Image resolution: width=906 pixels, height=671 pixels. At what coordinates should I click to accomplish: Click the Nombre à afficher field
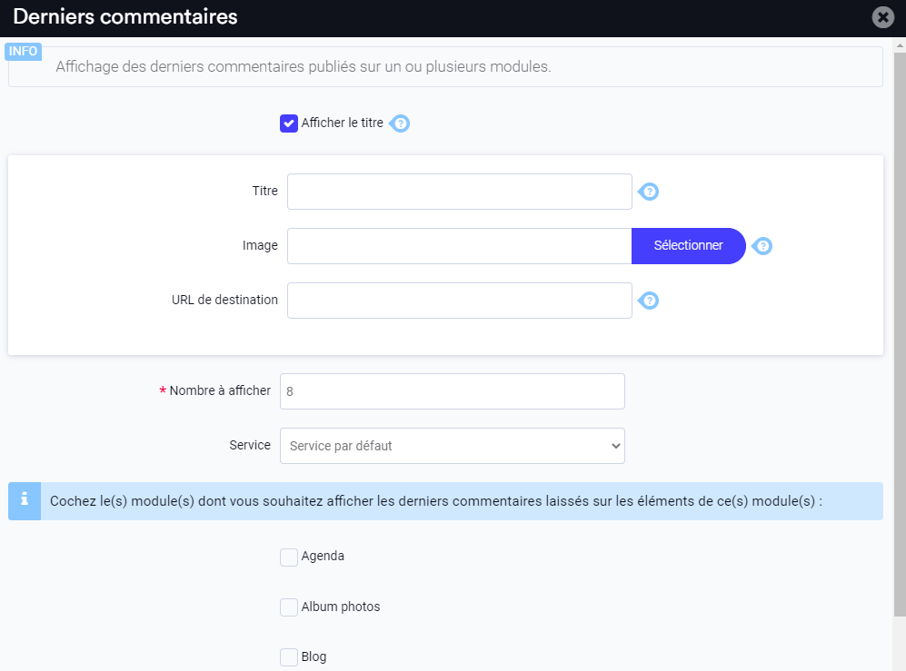[453, 391]
